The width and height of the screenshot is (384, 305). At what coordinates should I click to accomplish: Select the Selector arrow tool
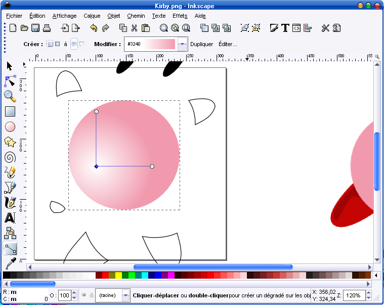click(x=9, y=66)
